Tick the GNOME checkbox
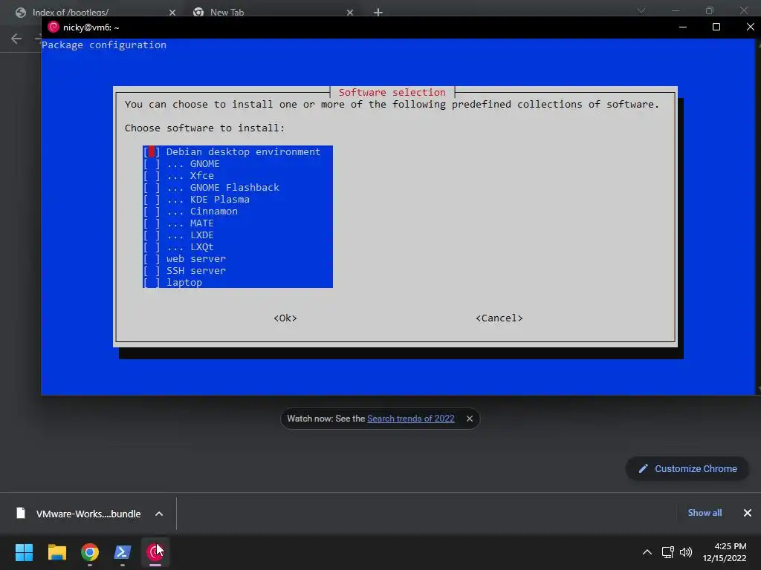Screen dimensions: 761x570 pos(152,164)
